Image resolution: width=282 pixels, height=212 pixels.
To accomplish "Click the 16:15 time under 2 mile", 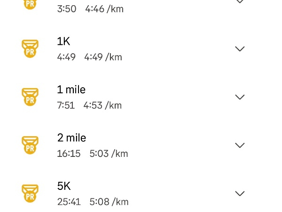I will click(69, 154).
